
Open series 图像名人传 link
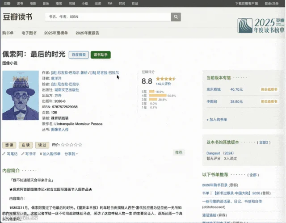[59, 130]
